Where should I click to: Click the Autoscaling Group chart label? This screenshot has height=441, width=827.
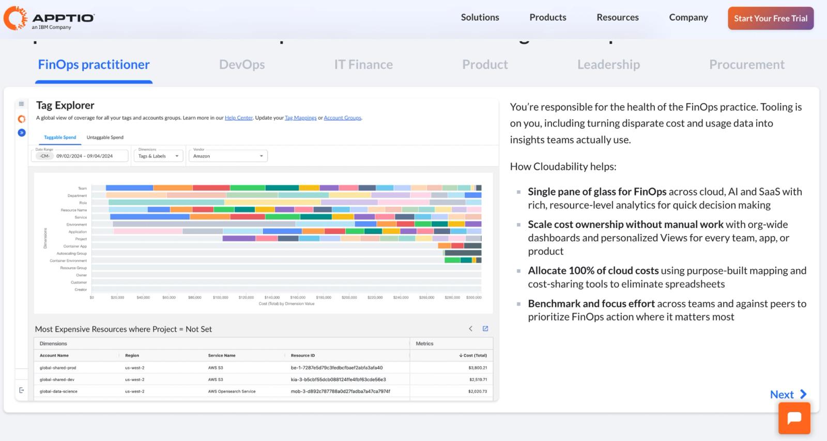[x=72, y=254]
